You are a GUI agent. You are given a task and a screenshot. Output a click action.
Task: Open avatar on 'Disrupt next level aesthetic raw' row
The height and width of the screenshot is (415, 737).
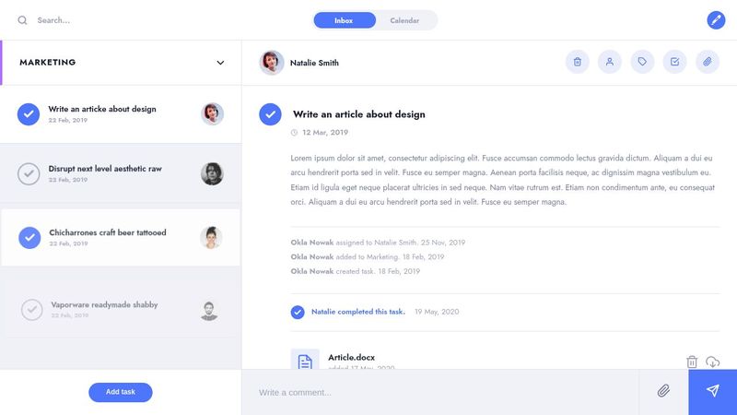click(212, 173)
